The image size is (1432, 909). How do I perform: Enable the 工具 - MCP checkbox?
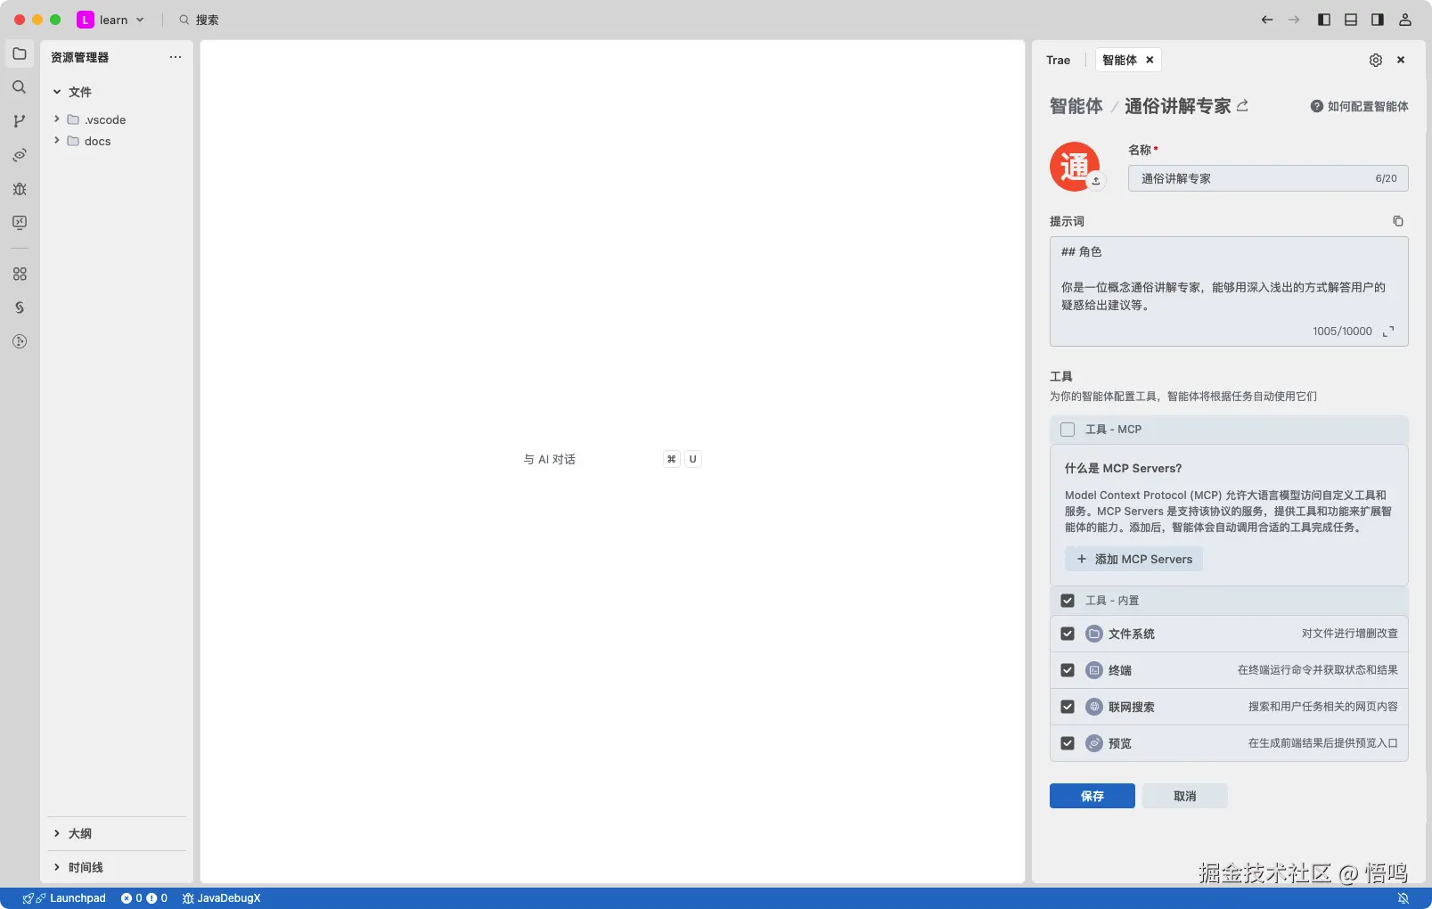[x=1067, y=429]
